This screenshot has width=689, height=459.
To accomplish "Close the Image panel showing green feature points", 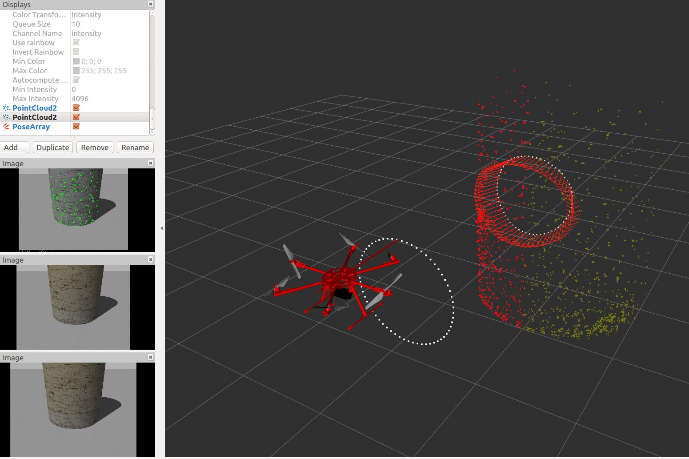I will point(151,163).
